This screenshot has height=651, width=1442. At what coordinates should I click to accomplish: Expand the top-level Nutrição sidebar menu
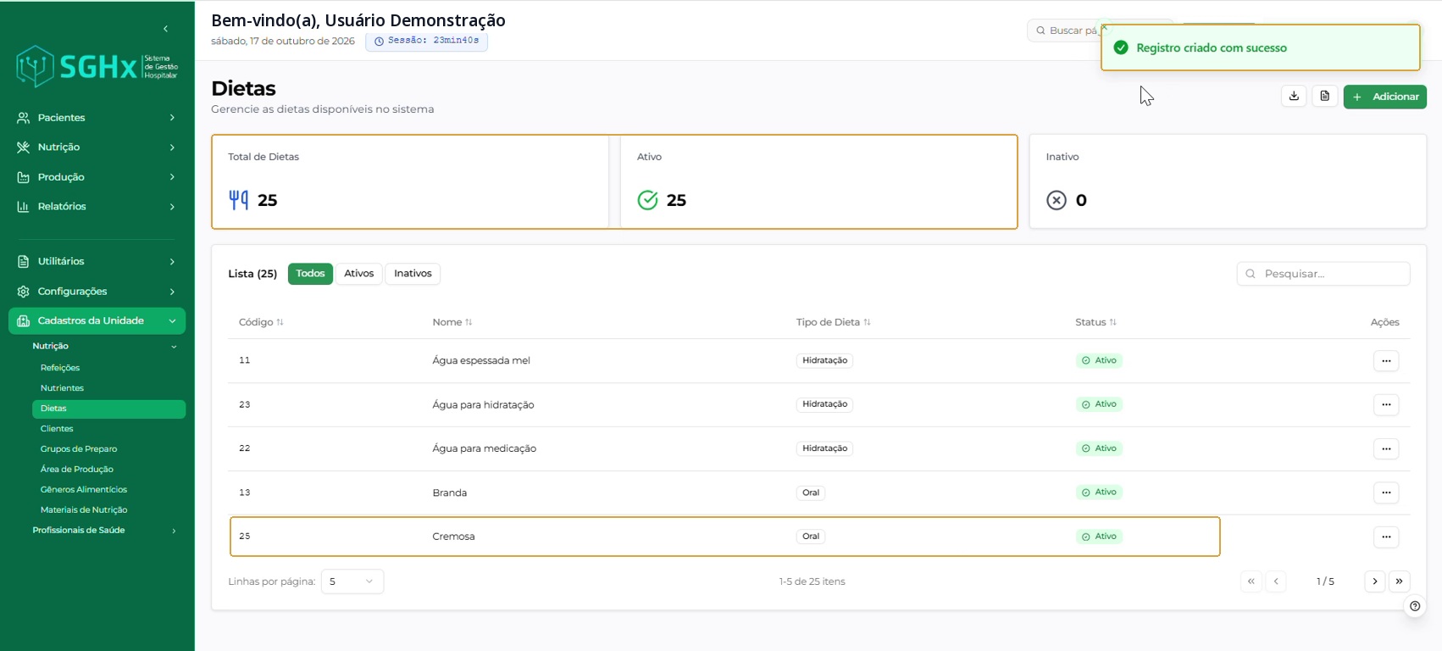[97, 147]
